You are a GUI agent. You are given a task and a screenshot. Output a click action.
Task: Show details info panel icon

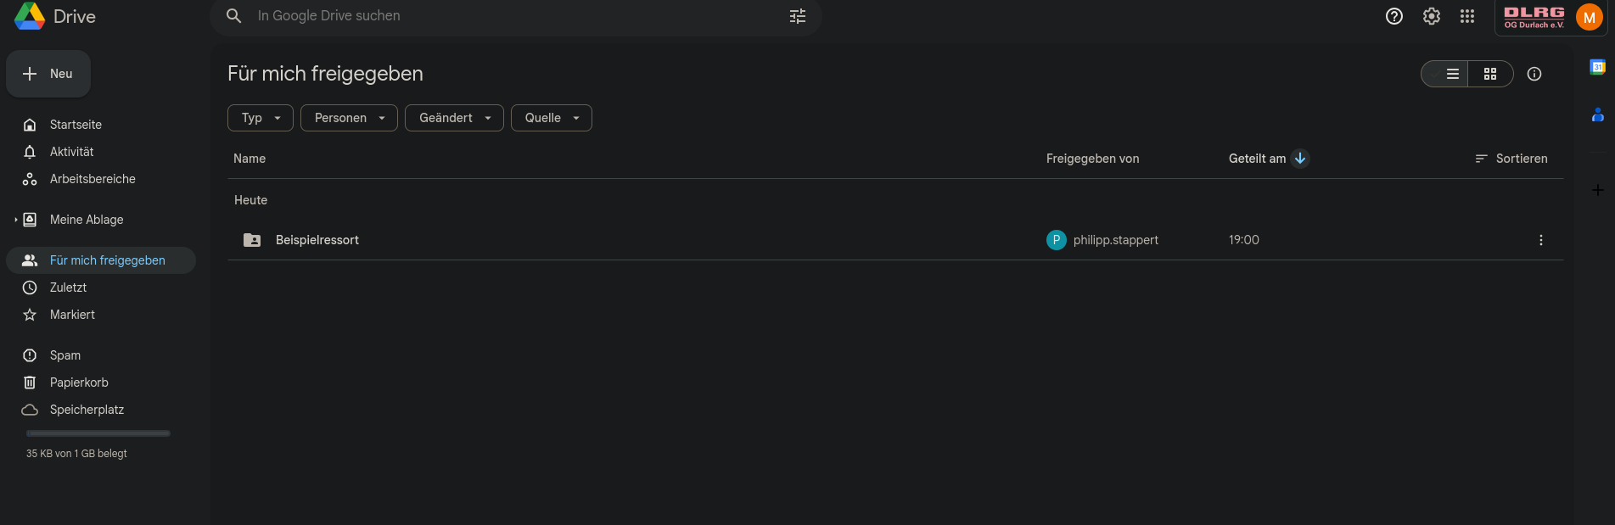tap(1534, 74)
